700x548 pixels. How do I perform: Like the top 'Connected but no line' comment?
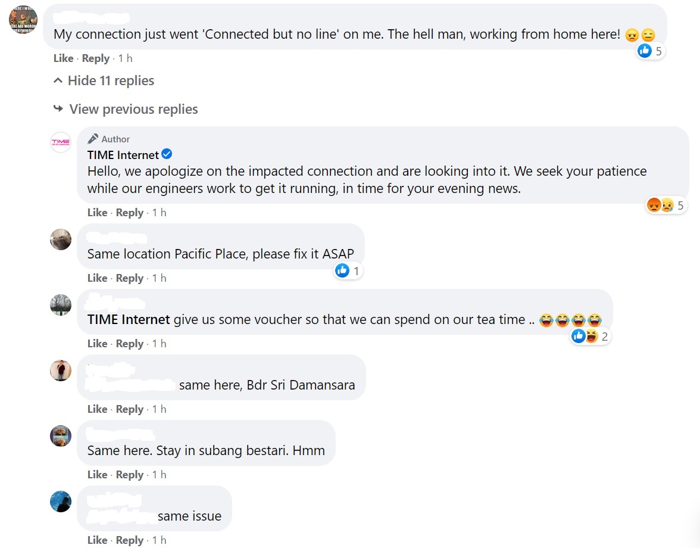pyautogui.click(x=63, y=58)
